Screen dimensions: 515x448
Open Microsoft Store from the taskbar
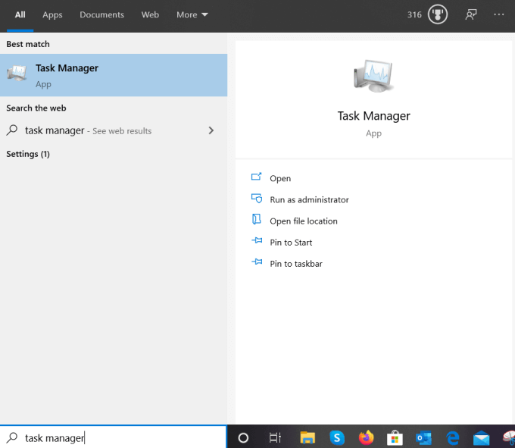394,437
